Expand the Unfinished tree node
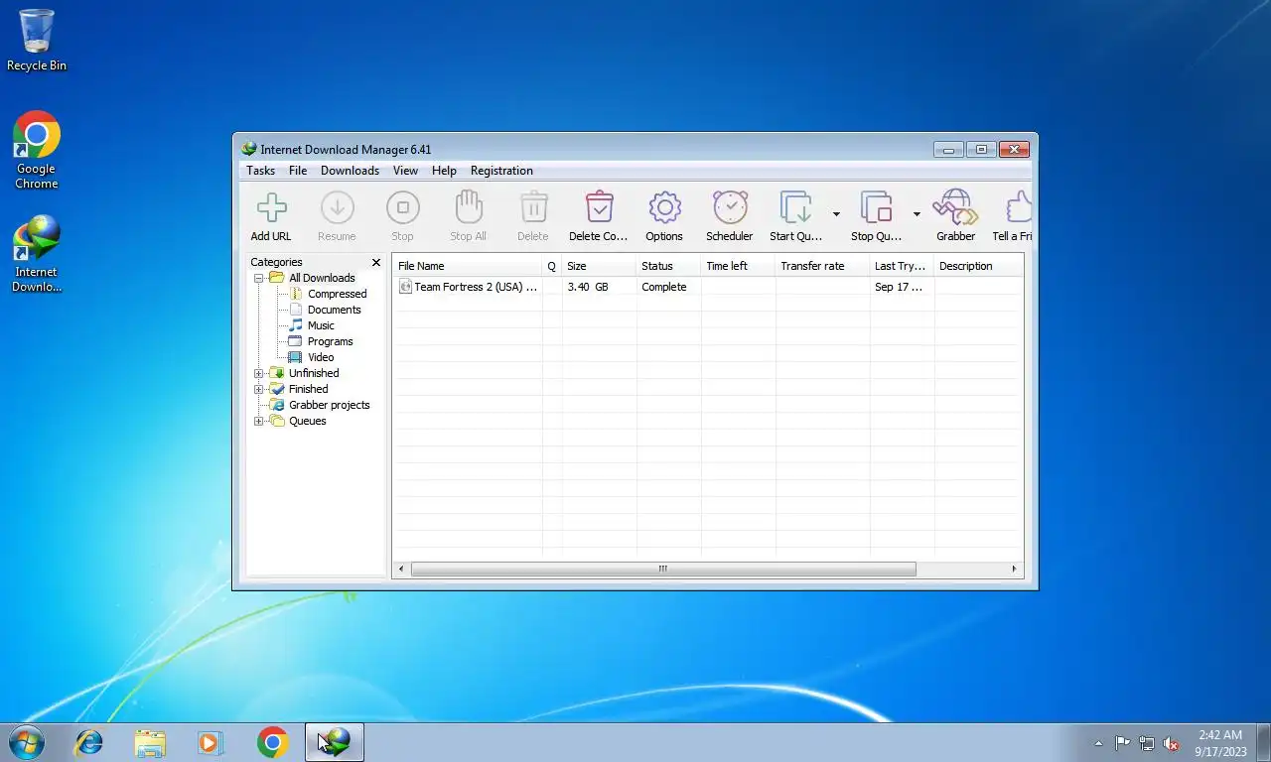The width and height of the screenshot is (1271, 762). [x=259, y=373]
